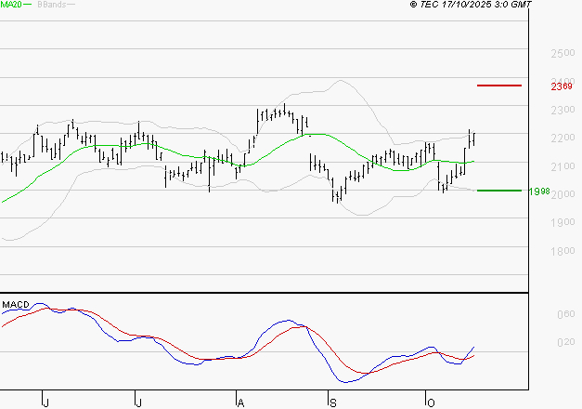Click the BBands legend label
The width and height of the screenshot is (582, 409).
click(52, 5)
